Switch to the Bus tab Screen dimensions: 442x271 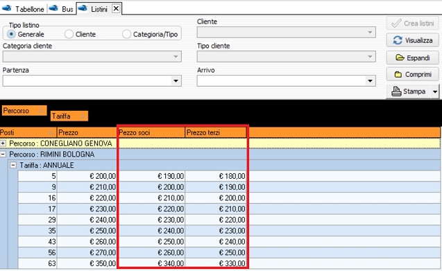coord(61,9)
